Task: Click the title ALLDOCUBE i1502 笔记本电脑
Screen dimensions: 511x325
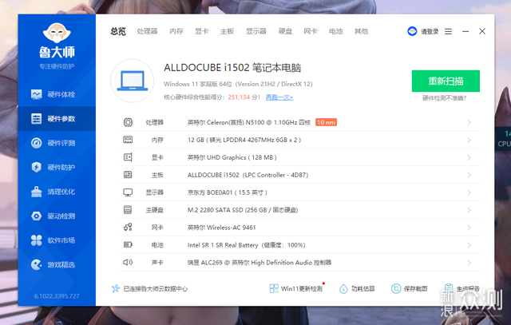Action: coord(232,68)
